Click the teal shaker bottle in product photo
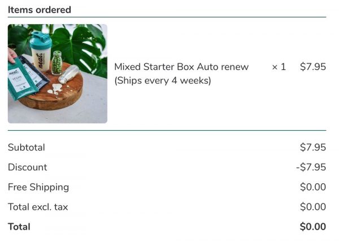Screen dimensions: 339x243 point(40,55)
